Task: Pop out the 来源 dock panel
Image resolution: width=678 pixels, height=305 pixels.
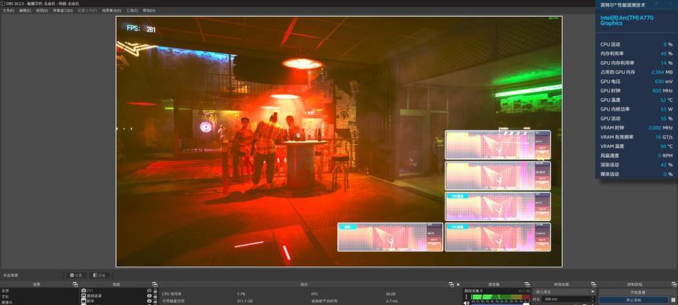Action: click(x=155, y=284)
